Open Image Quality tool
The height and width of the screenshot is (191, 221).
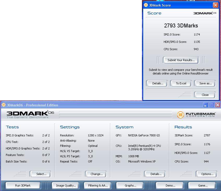point(66,185)
